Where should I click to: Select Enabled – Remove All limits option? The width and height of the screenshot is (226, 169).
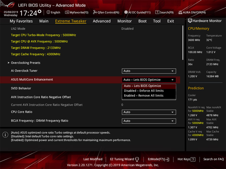pyautogui.click(x=149, y=96)
